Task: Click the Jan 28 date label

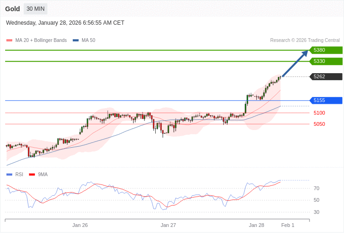Action: pos(256,225)
